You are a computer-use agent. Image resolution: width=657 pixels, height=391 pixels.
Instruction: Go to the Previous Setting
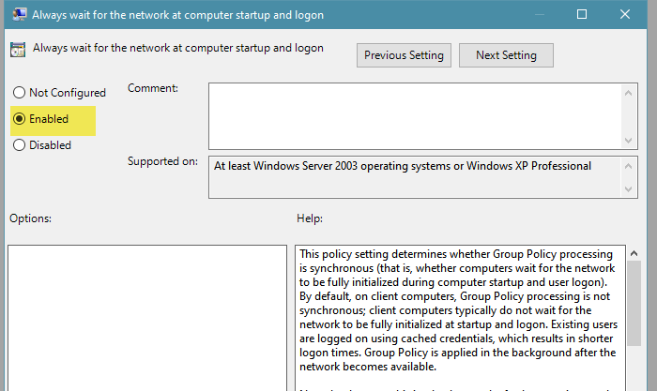point(405,55)
